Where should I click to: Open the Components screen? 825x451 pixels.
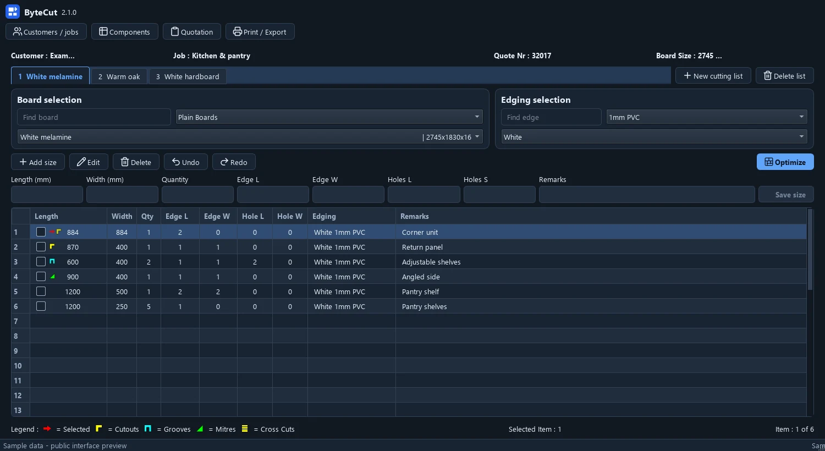pos(125,31)
